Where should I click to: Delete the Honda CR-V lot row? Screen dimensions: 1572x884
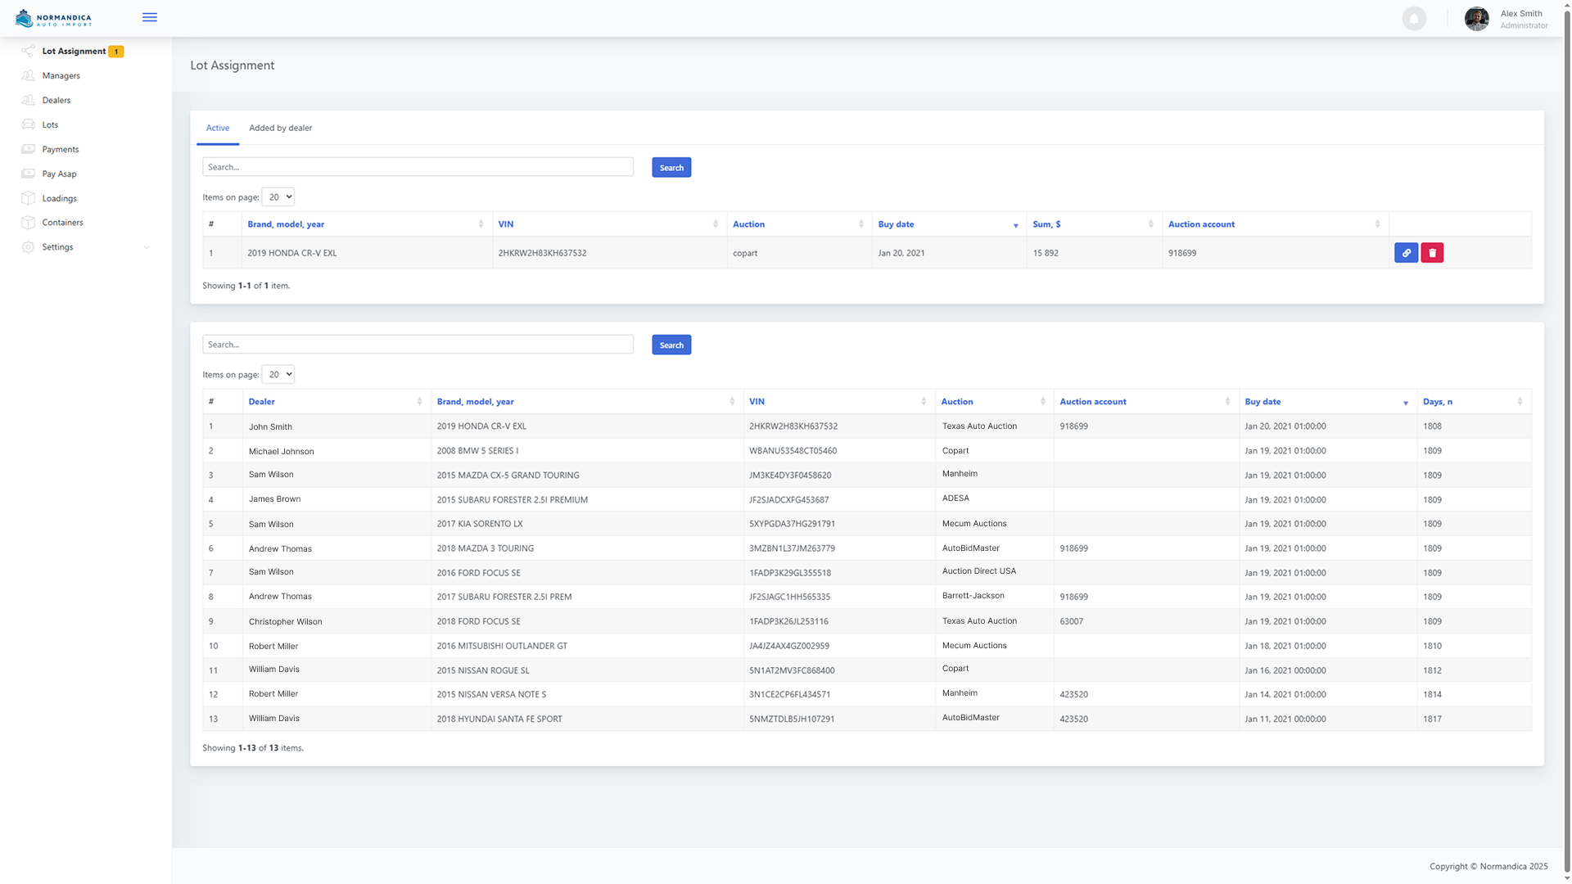[1432, 253]
